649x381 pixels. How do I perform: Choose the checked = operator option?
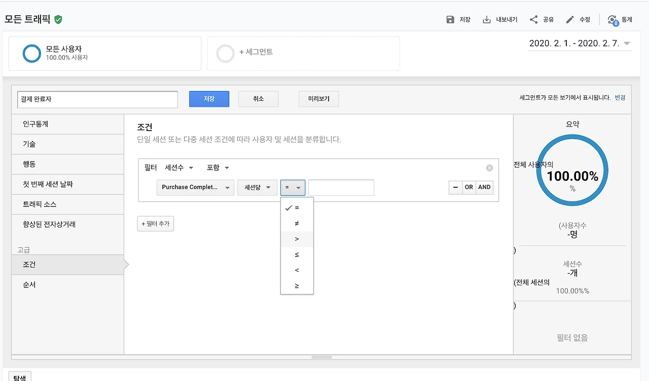[x=297, y=207]
